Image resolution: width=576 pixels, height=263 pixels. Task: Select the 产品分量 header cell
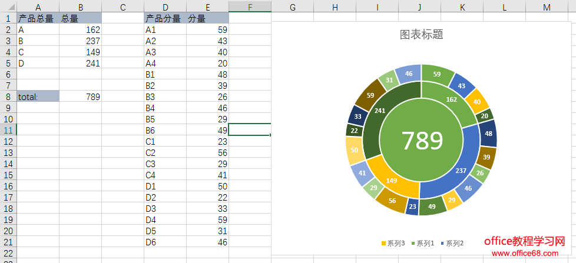tap(165, 18)
